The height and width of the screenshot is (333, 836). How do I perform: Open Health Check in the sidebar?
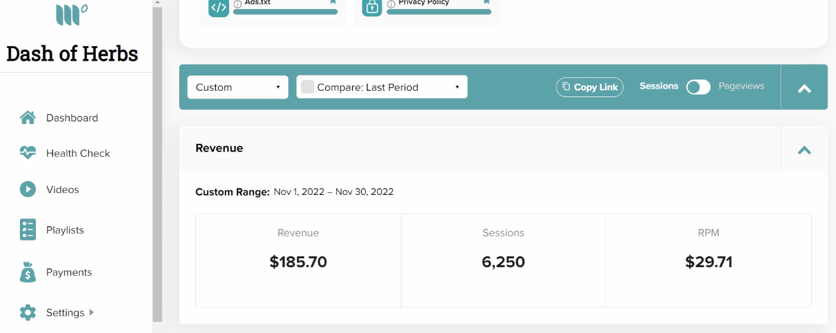[x=78, y=153]
